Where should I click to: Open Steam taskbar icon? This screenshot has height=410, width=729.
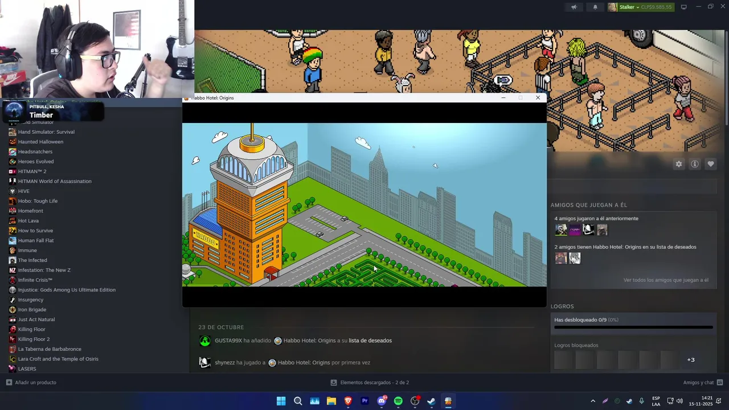[431, 401]
